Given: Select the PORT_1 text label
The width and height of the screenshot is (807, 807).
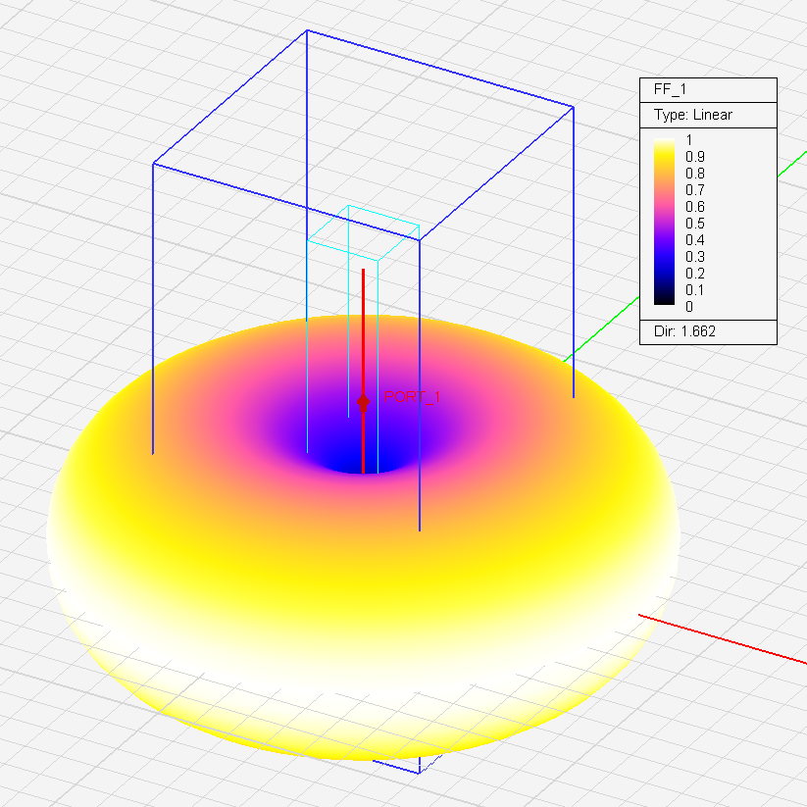Looking at the screenshot, I should click(412, 397).
